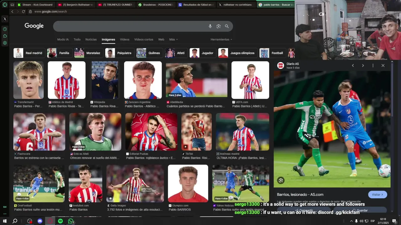Image resolution: width=401 pixels, height=225 pixels.
Task: Switch to Stream - Kick Dashboard tab
Action: (x=35, y=5)
